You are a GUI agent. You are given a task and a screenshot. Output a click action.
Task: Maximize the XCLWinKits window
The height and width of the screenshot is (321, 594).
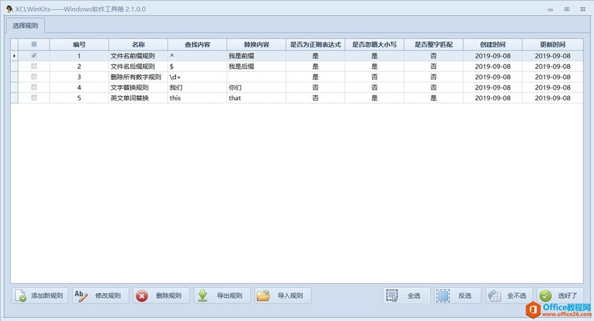point(567,10)
